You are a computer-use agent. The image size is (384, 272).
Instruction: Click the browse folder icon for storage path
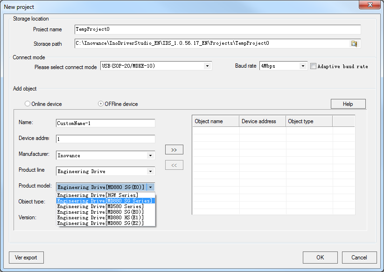pyautogui.click(x=354, y=43)
